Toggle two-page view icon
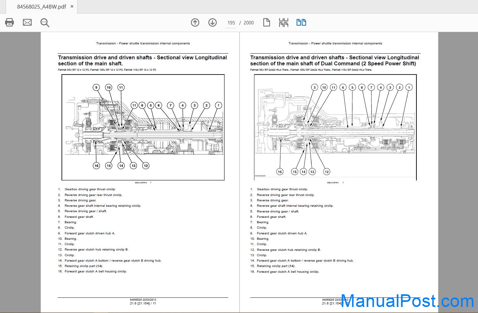Screen dimensions: 478x313 [x=301, y=23]
